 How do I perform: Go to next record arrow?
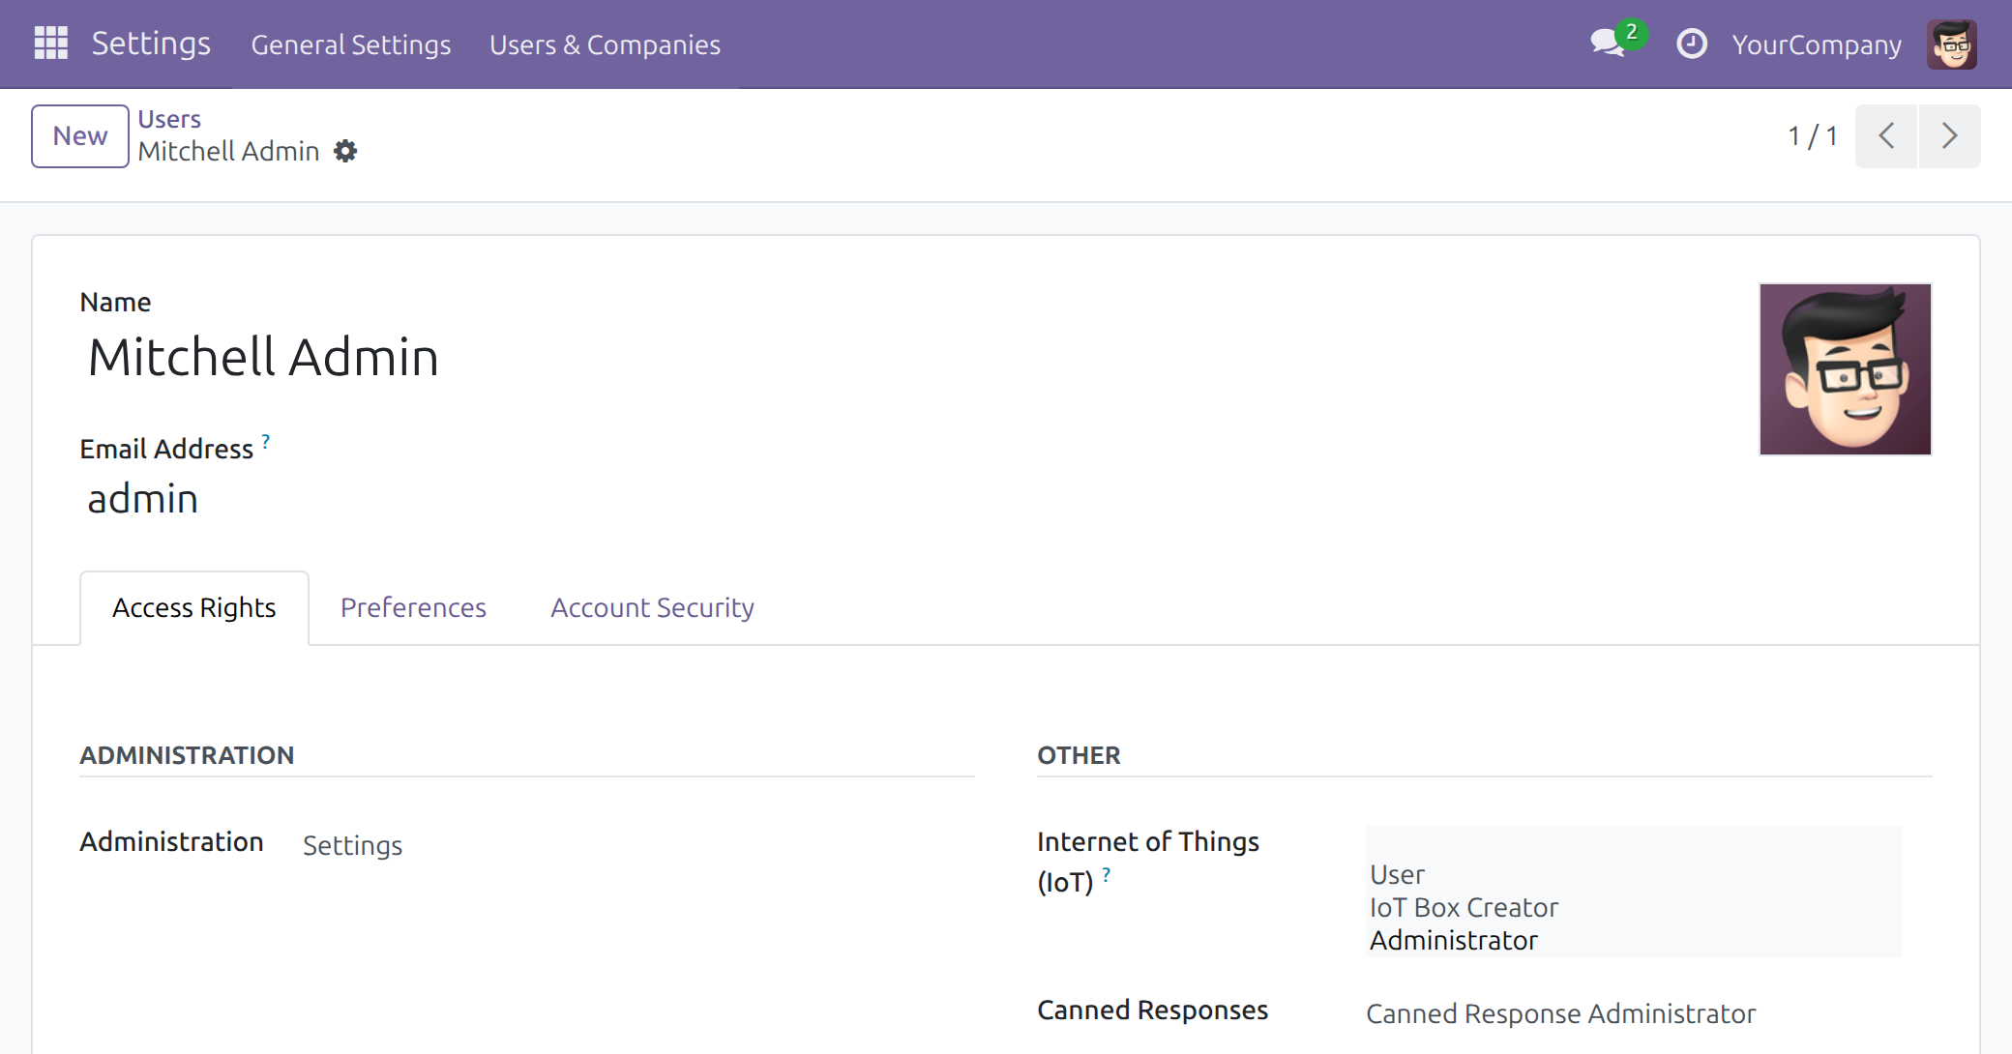pos(1949,136)
